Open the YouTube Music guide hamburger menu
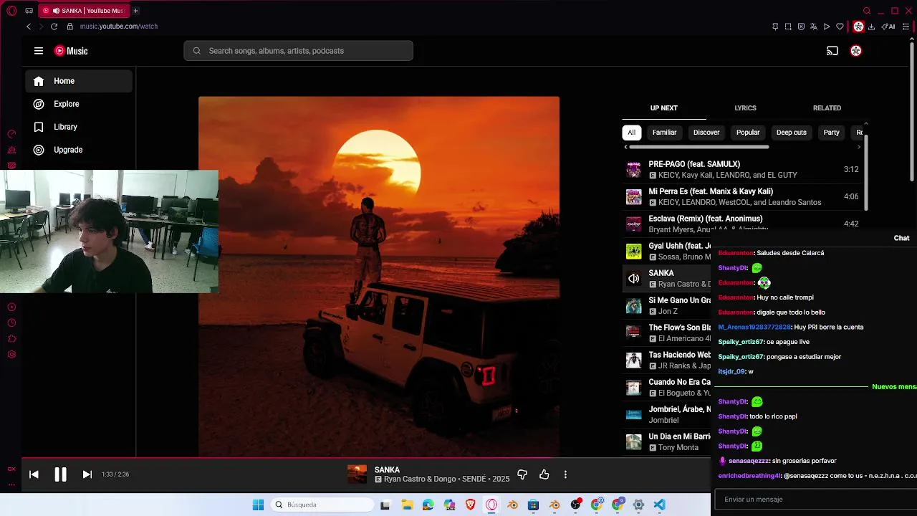Viewport: 917px width, 516px height. [x=39, y=51]
